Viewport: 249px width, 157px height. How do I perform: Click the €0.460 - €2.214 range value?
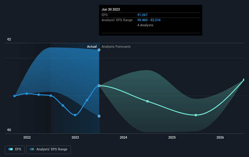click(x=149, y=20)
